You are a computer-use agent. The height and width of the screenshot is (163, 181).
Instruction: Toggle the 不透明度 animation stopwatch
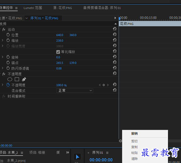click(8, 85)
